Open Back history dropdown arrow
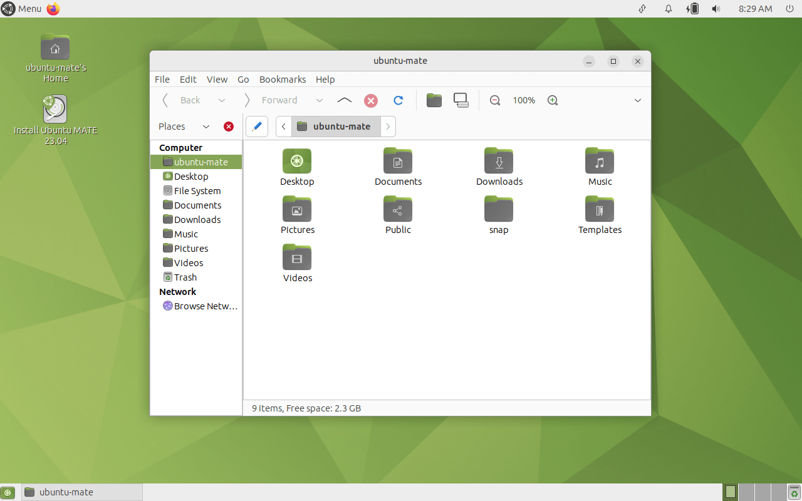This screenshot has height=501, width=802. (x=222, y=100)
